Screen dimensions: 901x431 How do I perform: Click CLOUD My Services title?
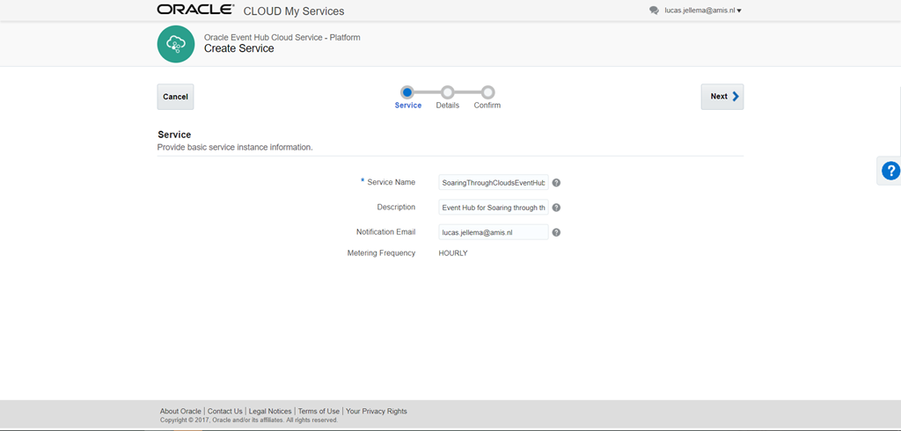click(x=294, y=11)
